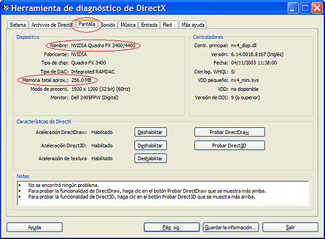Go to the Sonido tab
The image size is (325, 239).
pos(108,25)
